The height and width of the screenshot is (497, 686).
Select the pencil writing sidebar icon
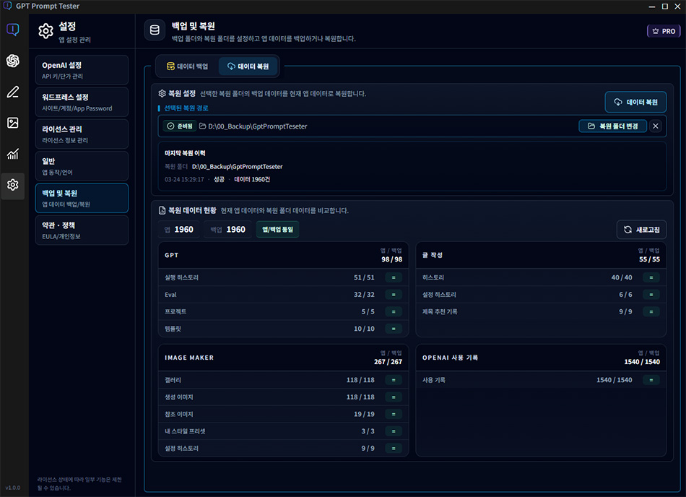tap(12, 92)
